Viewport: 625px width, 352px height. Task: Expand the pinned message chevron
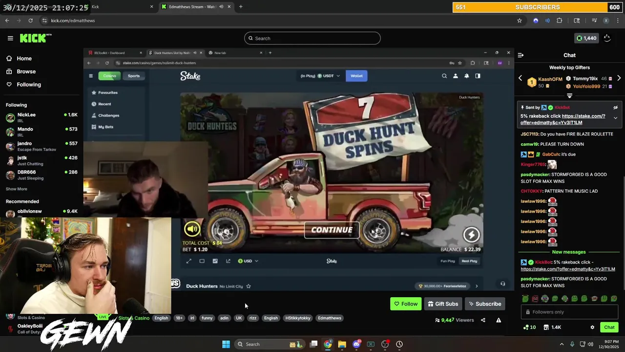(x=615, y=118)
